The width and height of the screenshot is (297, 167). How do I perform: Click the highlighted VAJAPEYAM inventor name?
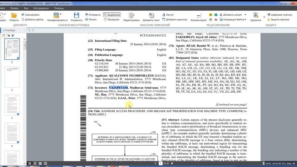click(119, 88)
